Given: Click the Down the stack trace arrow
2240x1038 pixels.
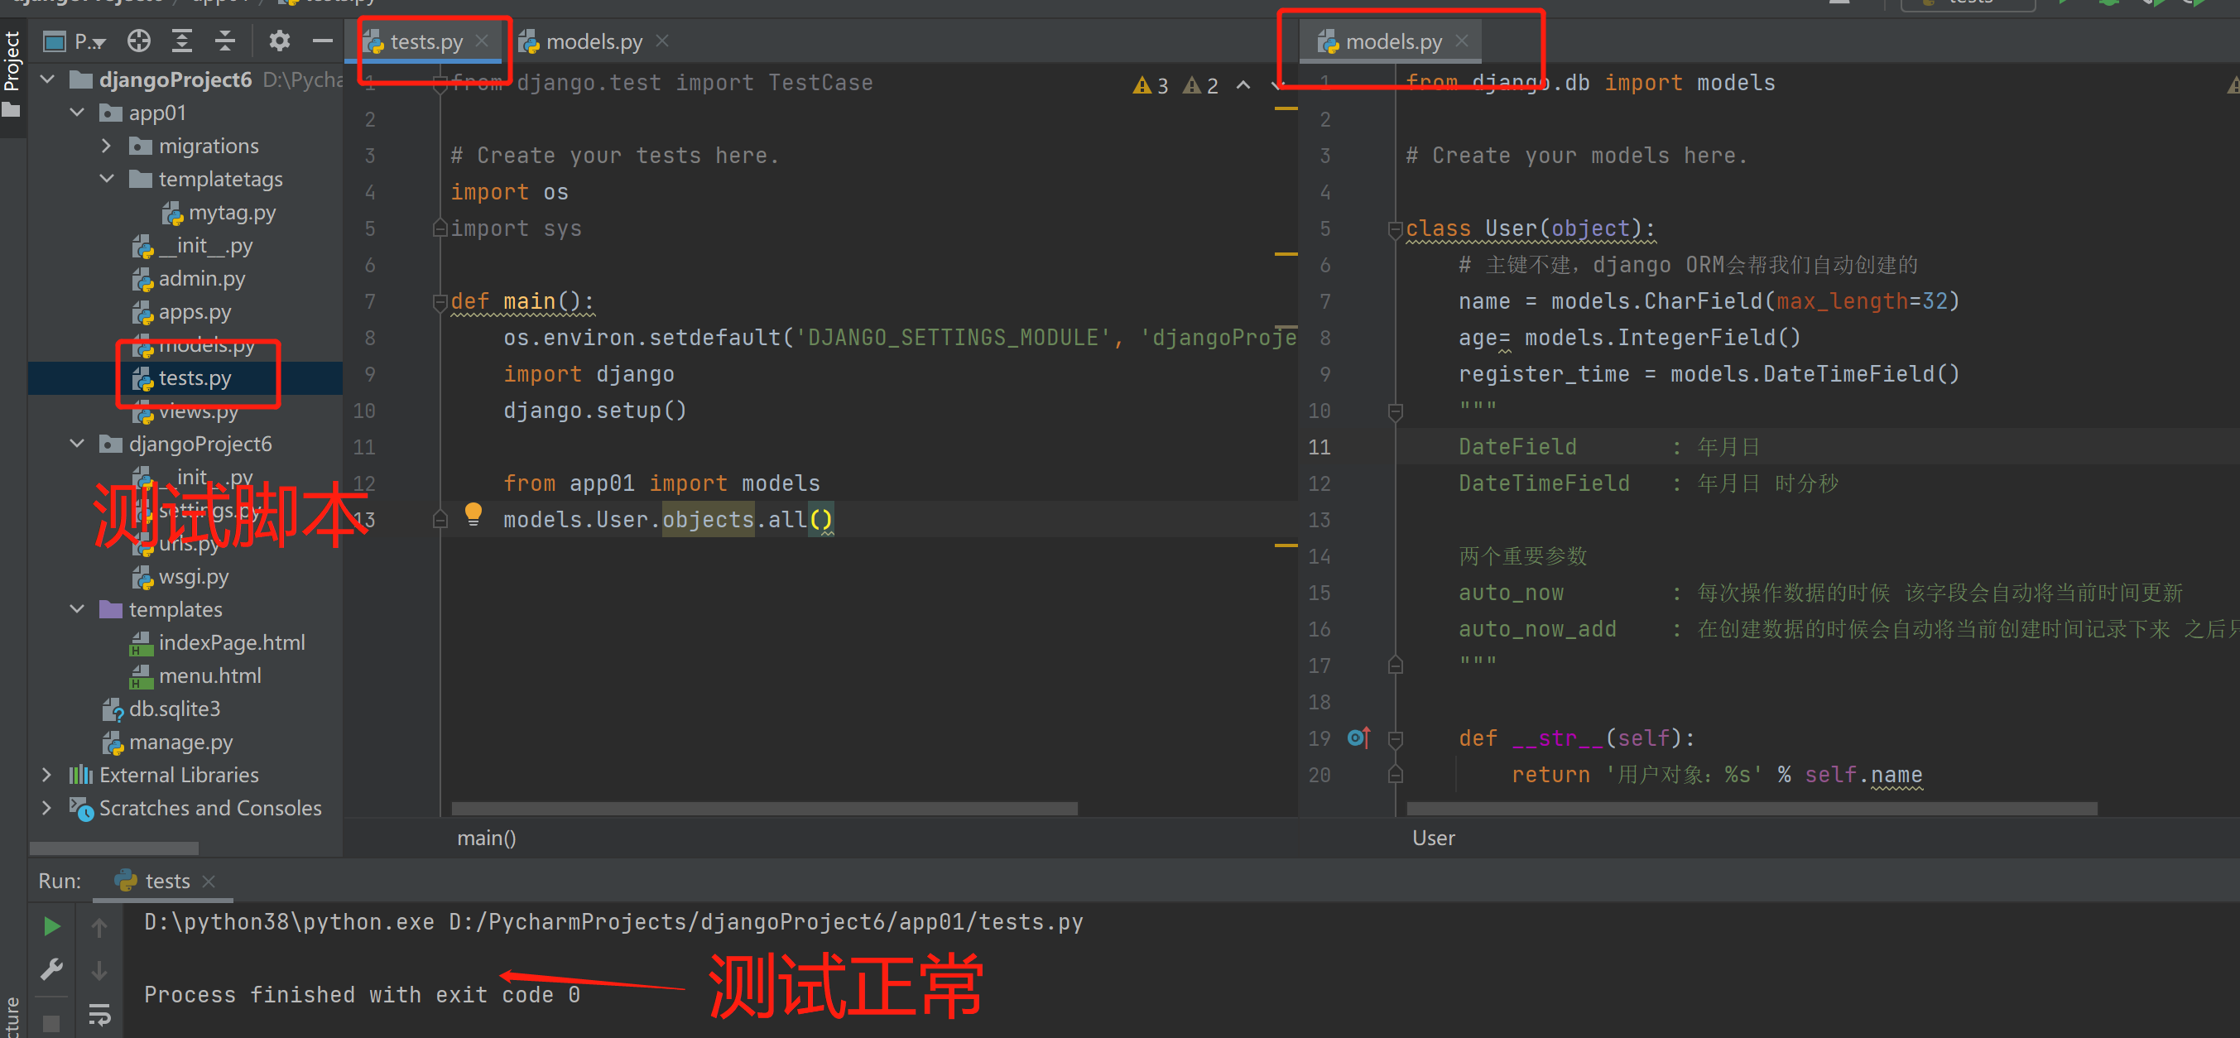Looking at the screenshot, I should [x=99, y=970].
